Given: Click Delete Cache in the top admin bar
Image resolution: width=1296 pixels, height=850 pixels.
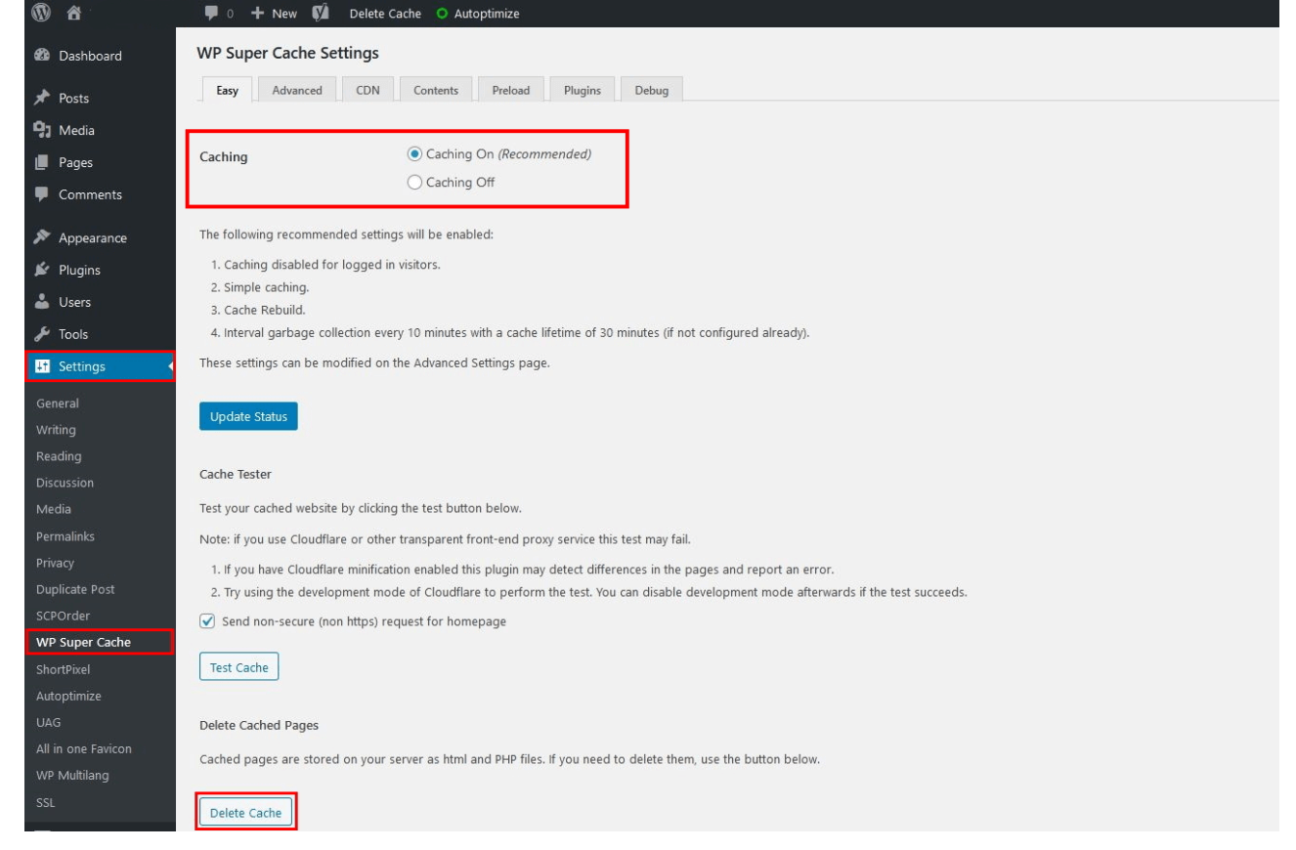Looking at the screenshot, I should pyautogui.click(x=385, y=14).
